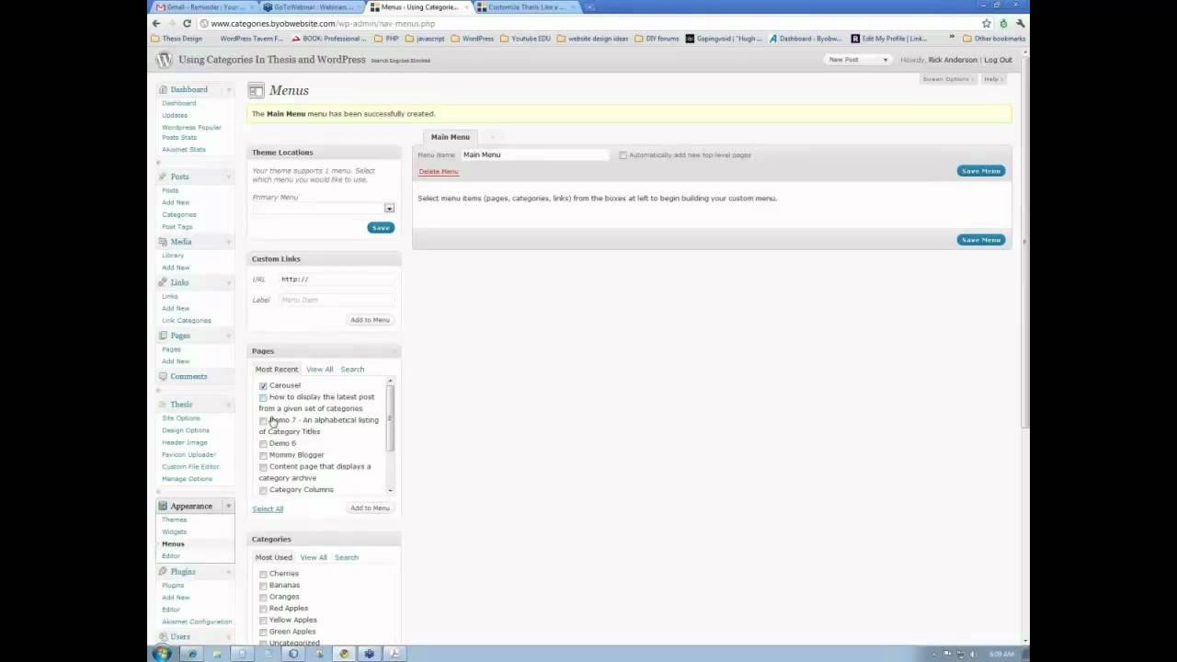
Task: Open the Primary Menu dropdown
Action: click(x=324, y=209)
